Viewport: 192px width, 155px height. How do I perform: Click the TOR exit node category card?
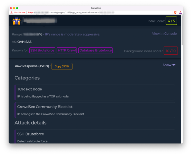coord(95,92)
